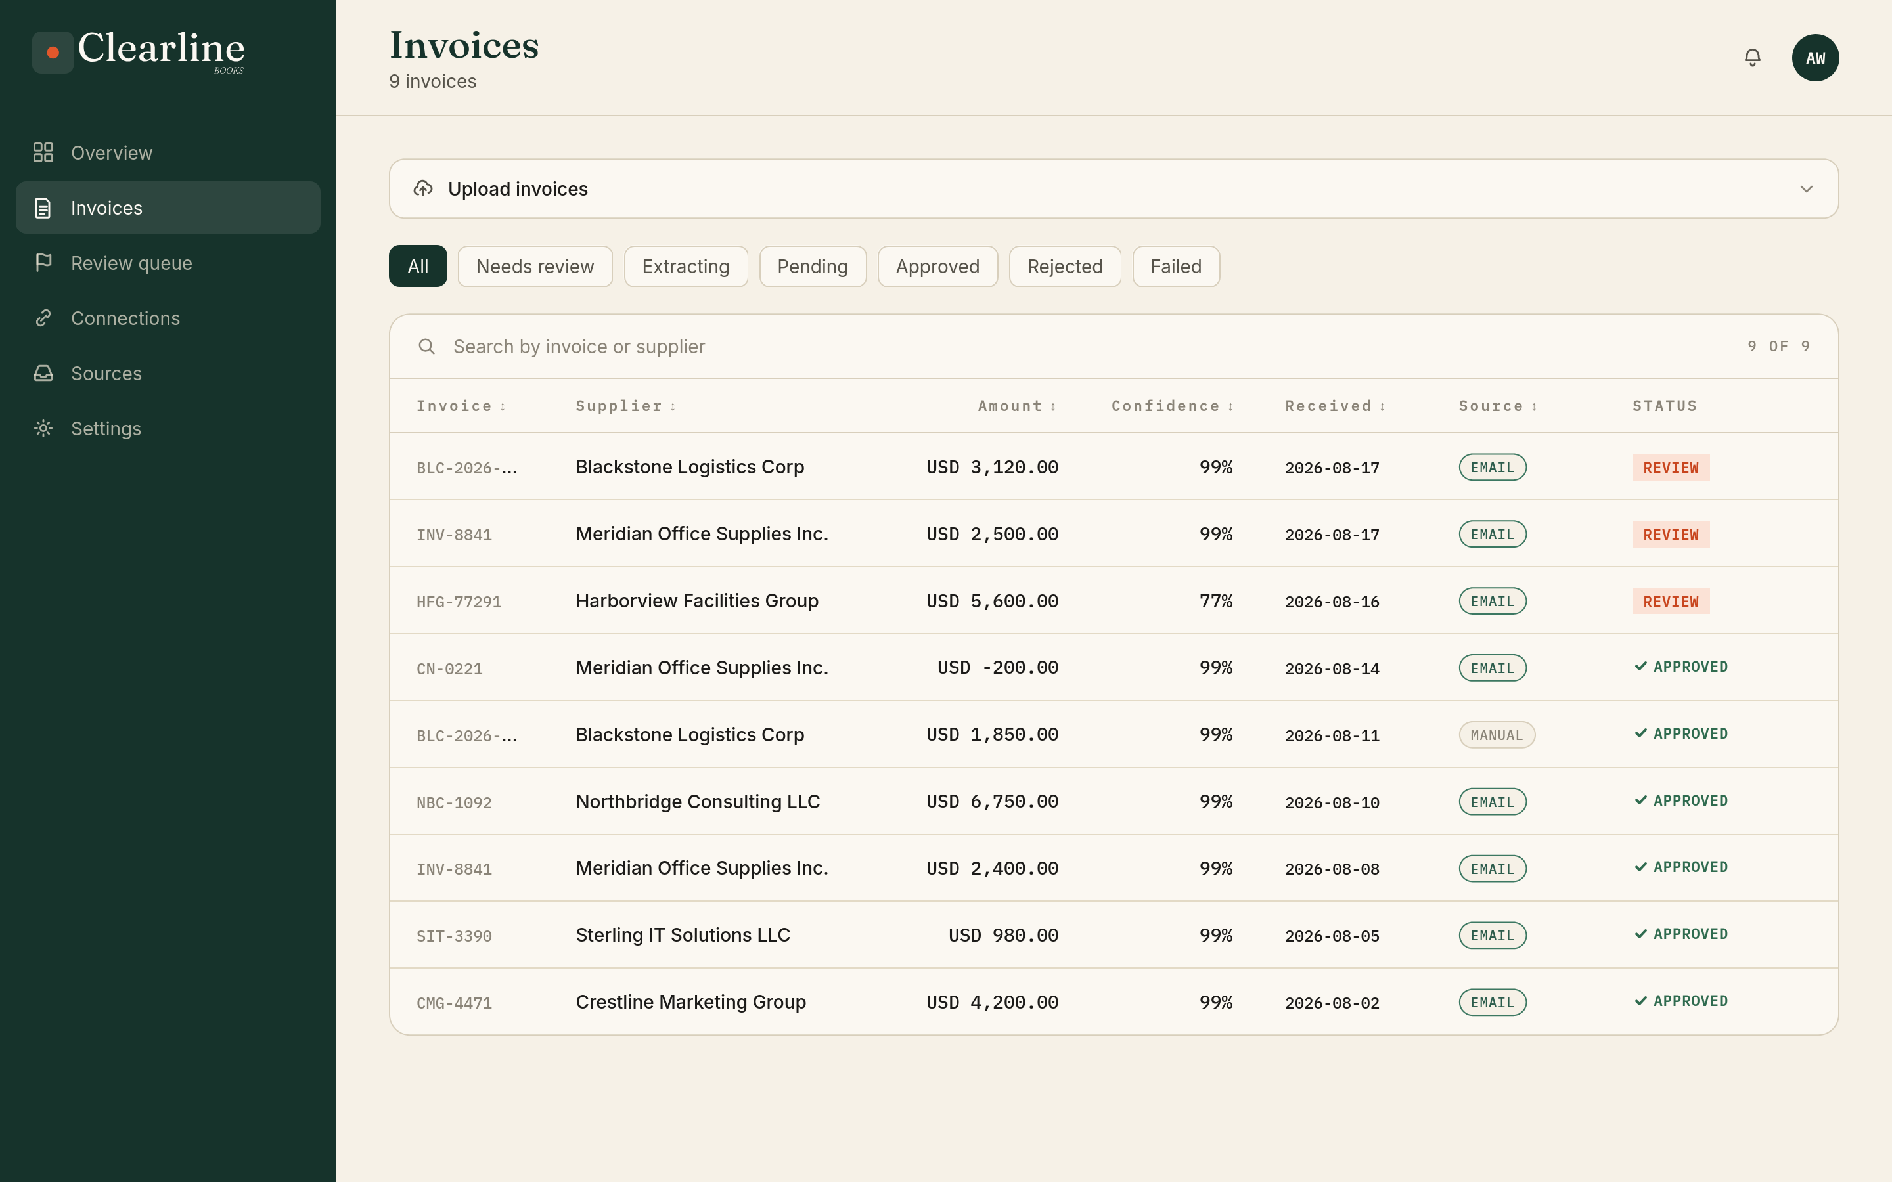Open Connections page
The image size is (1892, 1182).
click(x=168, y=318)
